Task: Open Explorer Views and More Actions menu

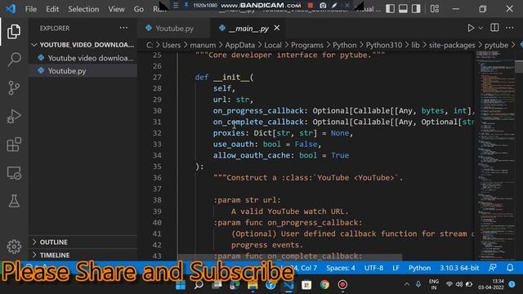Action: point(123,28)
